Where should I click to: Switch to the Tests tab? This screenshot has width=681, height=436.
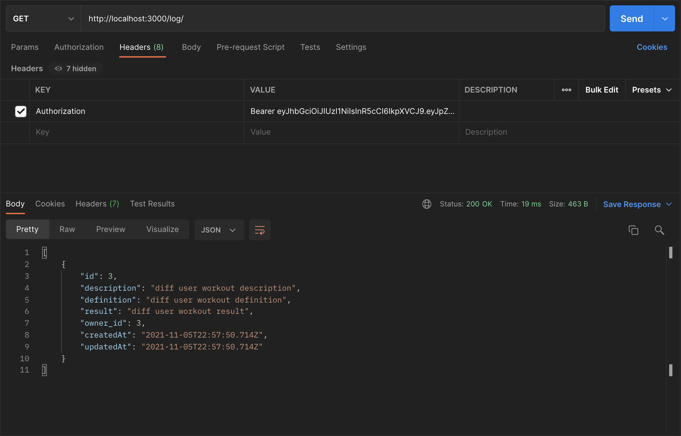[310, 47]
